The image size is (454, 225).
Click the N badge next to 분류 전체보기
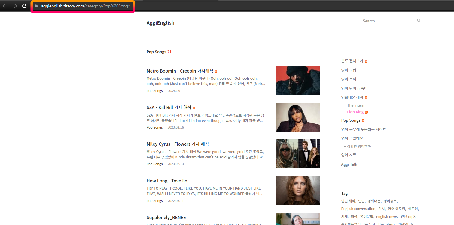tap(366, 61)
